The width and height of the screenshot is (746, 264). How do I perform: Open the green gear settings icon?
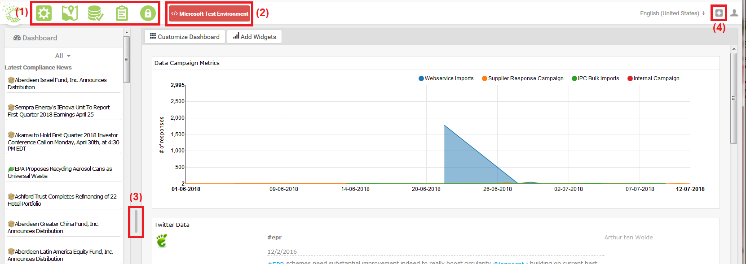44,13
